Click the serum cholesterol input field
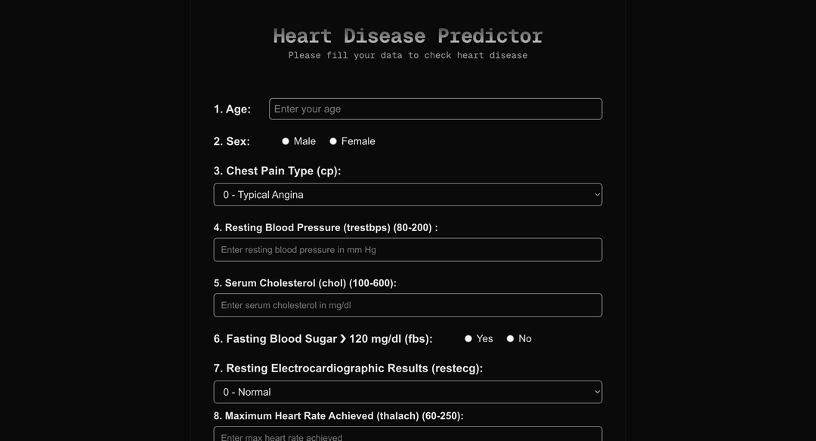 (408, 304)
